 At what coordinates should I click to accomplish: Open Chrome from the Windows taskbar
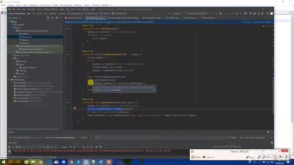point(71,162)
